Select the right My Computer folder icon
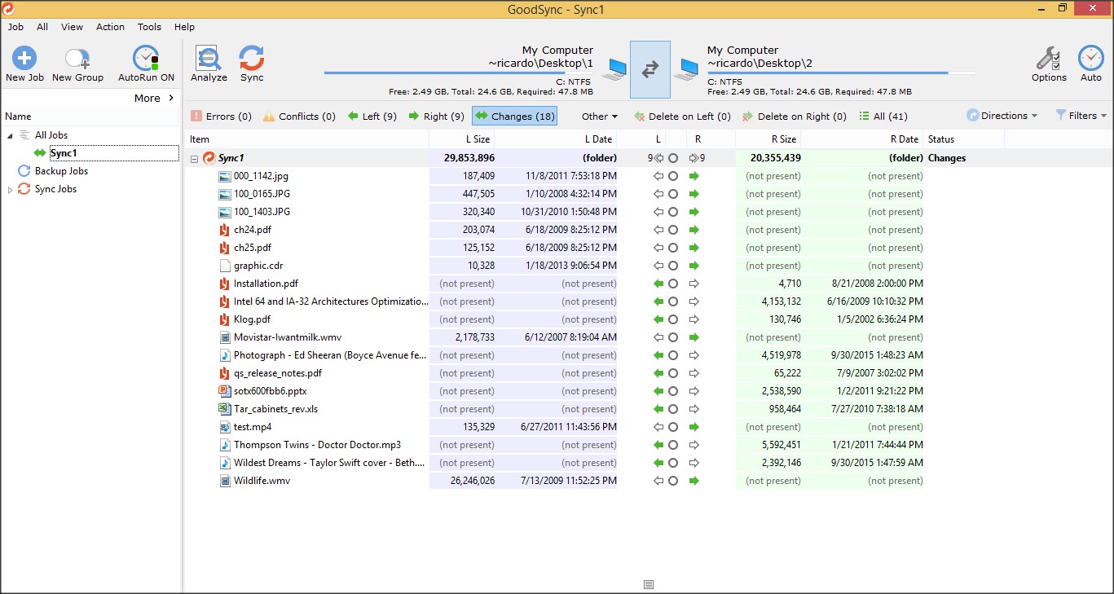Viewport: 1114px width, 594px height. (x=688, y=69)
